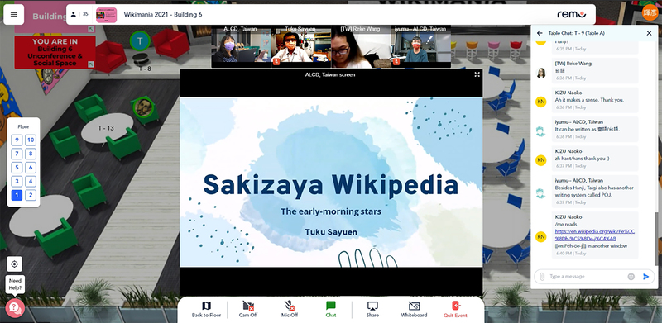The height and width of the screenshot is (323, 662).
Task: Select floor 9
Action: pos(17,140)
